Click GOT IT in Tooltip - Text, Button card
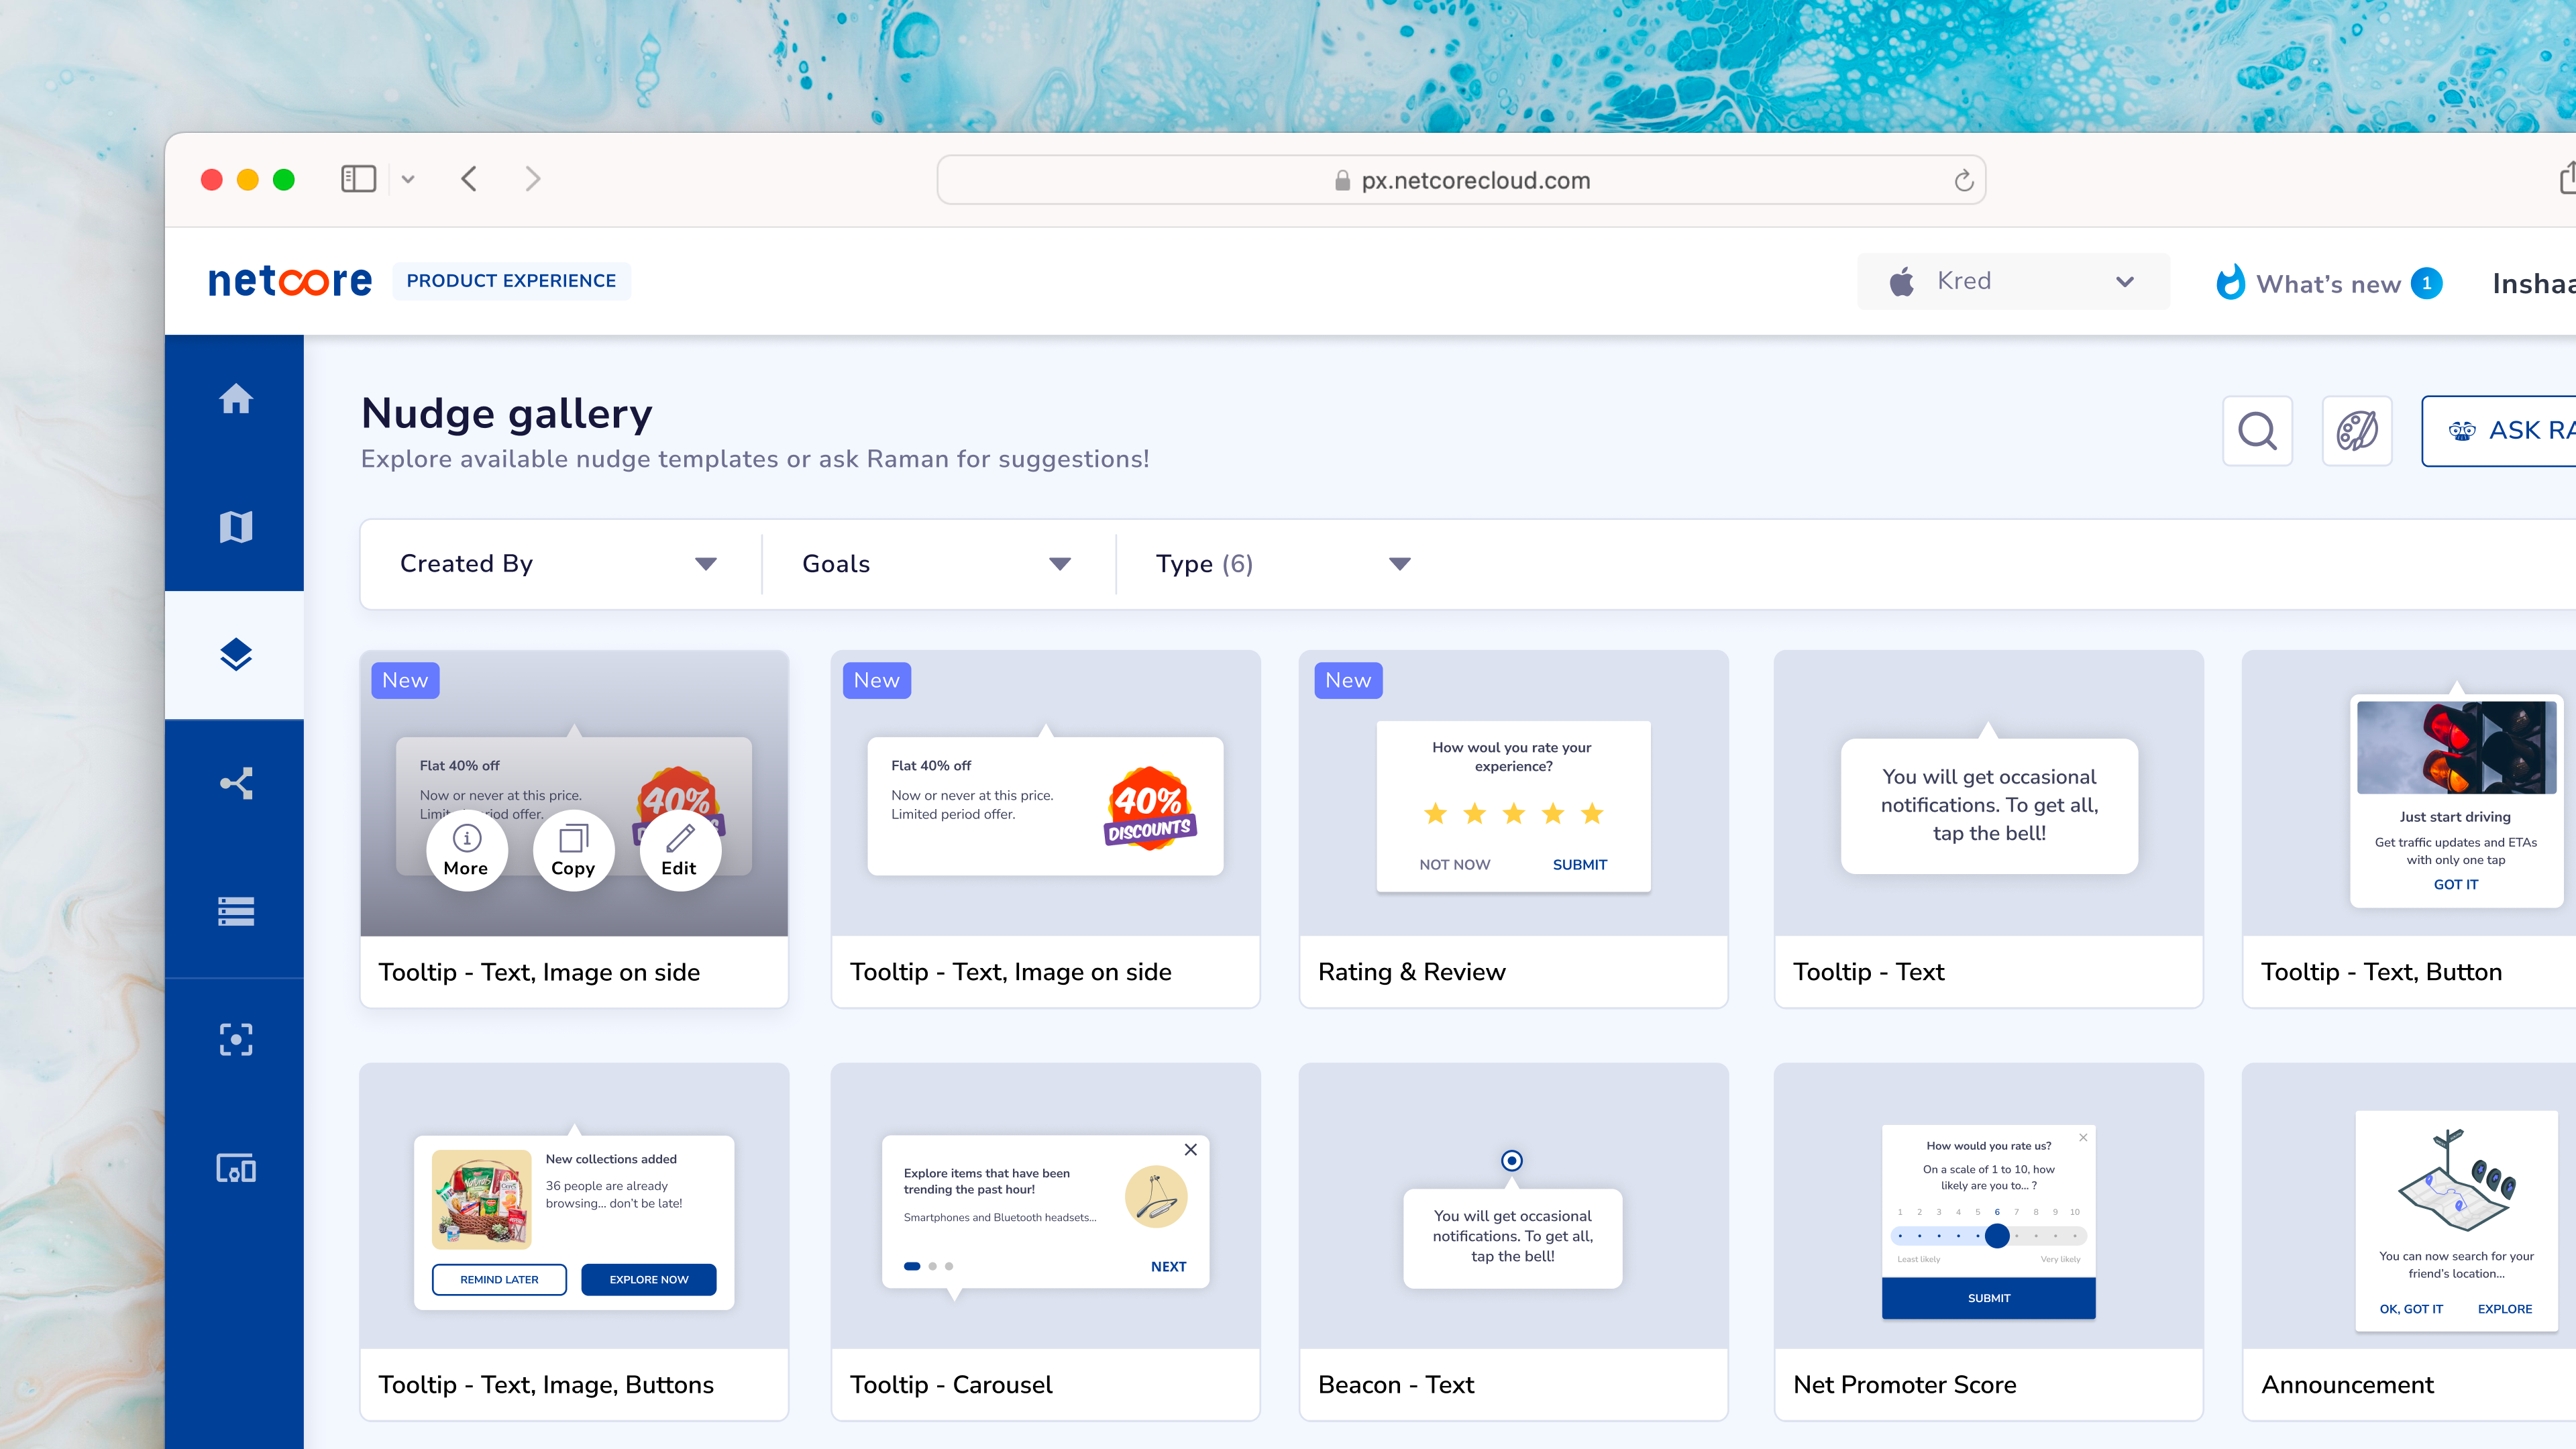The width and height of the screenshot is (2576, 1449). pyautogui.click(x=2456, y=885)
